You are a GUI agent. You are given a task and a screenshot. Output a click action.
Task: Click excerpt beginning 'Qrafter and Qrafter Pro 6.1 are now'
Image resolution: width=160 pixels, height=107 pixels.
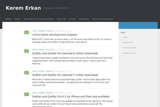73,104
